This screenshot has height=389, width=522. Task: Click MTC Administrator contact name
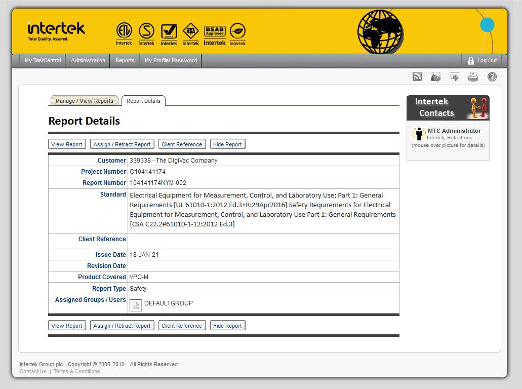click(x=454, y=131)
